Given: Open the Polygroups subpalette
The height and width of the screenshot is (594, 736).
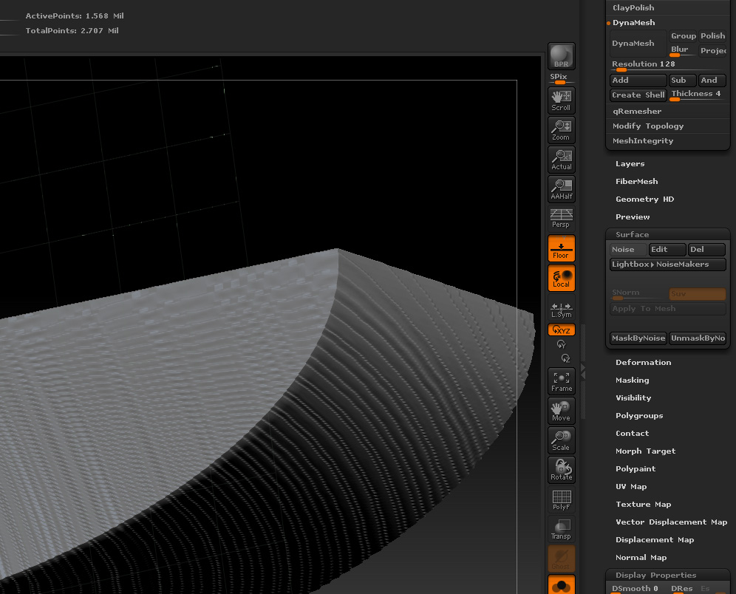Looking at the screenshot, I should click(x=640, y=415).
